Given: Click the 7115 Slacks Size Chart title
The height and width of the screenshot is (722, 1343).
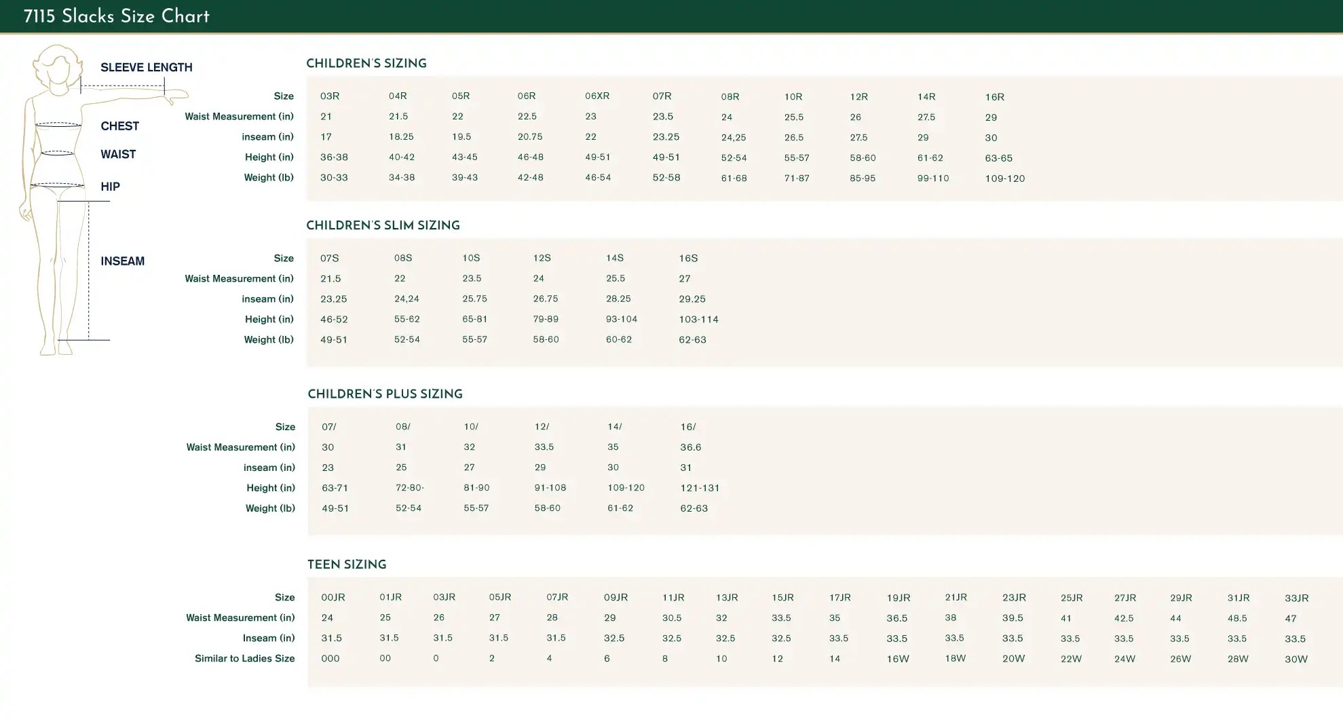Looking at the screenshot, I should coord(117,17).
